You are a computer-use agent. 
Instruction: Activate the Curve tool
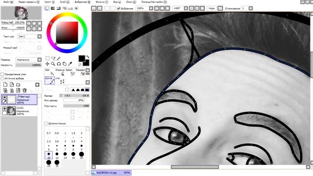[x=50, y=80]
